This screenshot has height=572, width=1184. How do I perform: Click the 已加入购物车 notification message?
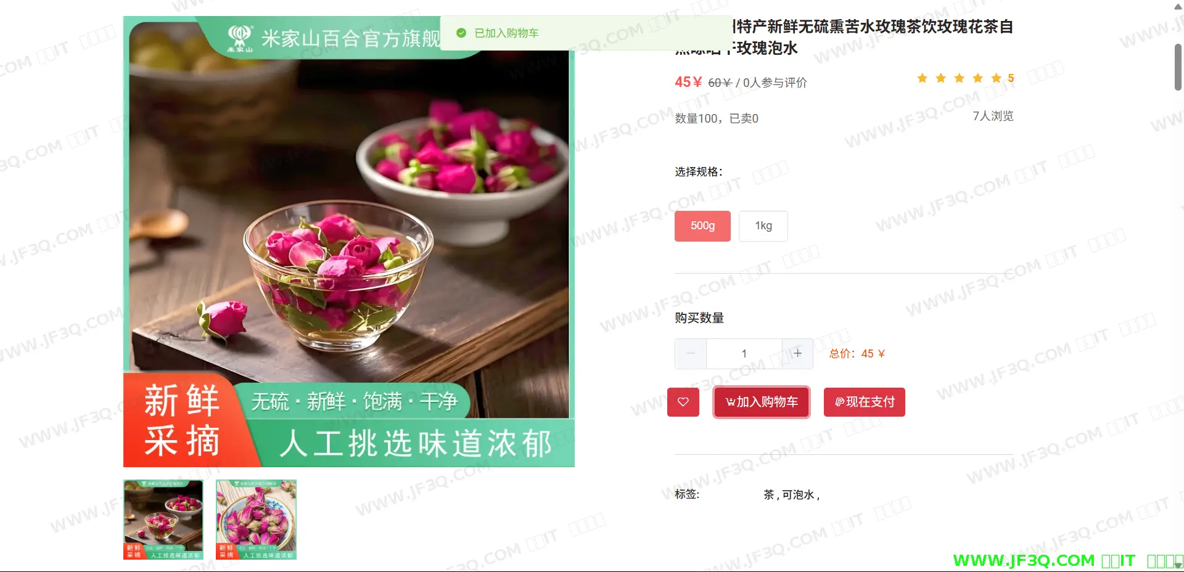point(506,33)
